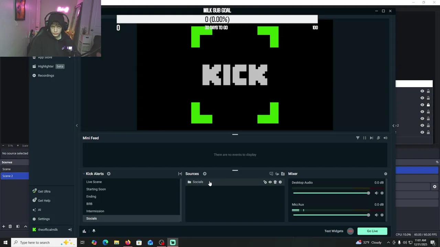This screenshot has width=440, height=247.
Task: Select Scene in the OBS Scenes list
Action: (x=14, y=169)
